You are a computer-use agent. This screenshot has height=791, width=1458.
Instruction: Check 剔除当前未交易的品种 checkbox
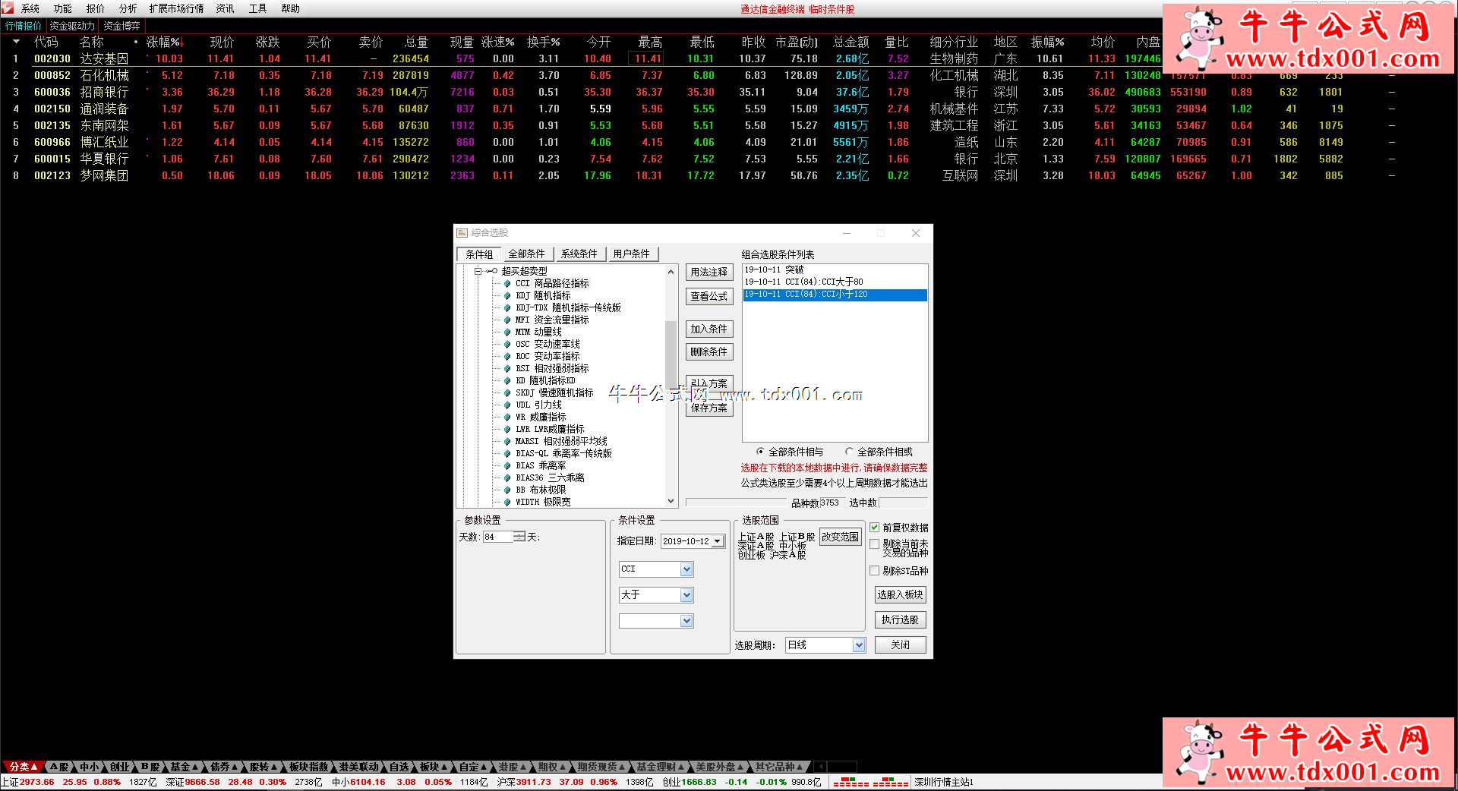pyautogui.click(x=874, y=544)
